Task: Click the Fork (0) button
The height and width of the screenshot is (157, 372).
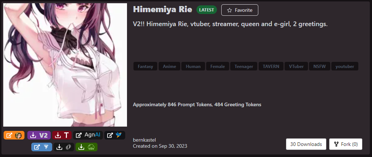Action: point(346,144)
